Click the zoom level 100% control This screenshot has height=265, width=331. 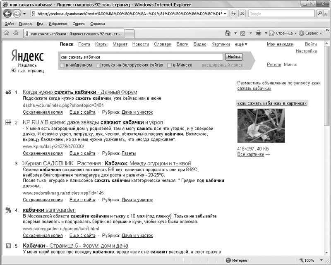pos(311,260)
